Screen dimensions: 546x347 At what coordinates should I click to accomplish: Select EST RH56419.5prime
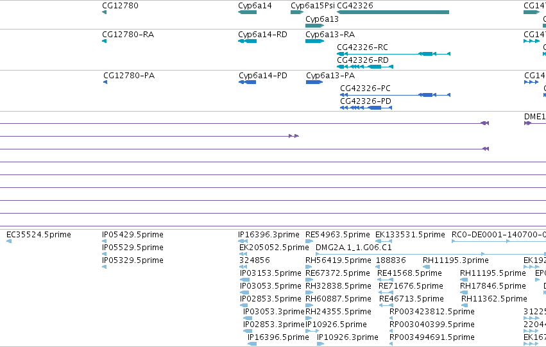[x=338, y=260]
